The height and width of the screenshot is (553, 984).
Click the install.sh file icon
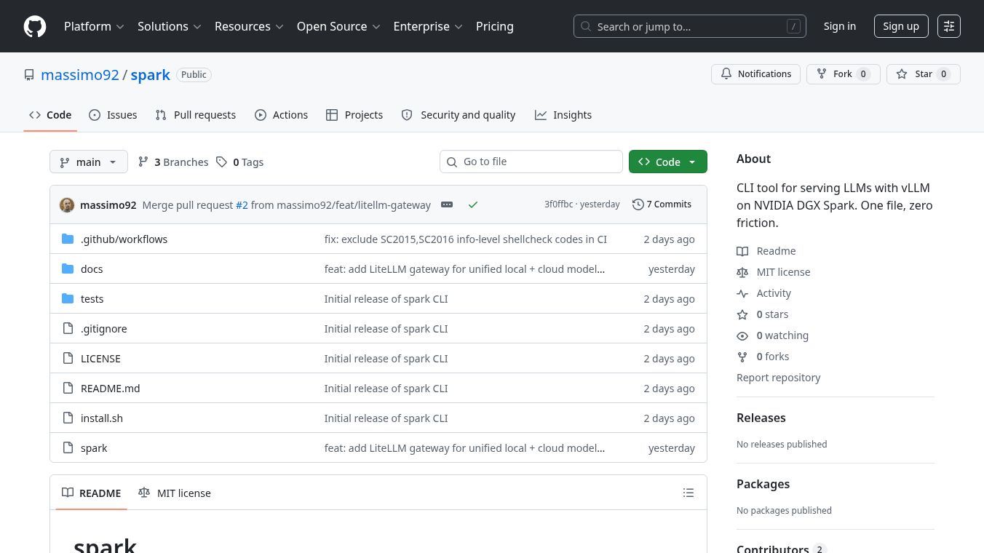pos(68,418)
